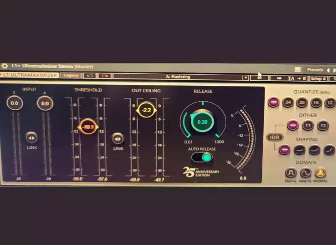Go to the previous preset using the left arrow
Screen dimensions: 336x245
[328, 70]
